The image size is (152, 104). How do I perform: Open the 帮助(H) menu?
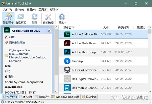click(x=55, y=10)
